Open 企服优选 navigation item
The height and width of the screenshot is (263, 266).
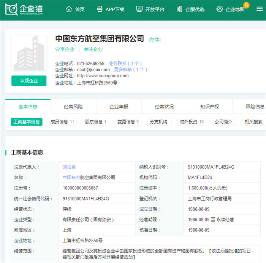(x=195, y=10)
